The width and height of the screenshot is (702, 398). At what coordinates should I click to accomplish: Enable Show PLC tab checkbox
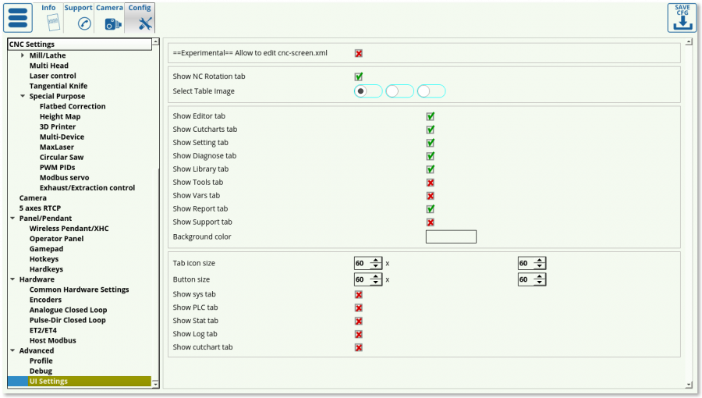(359, 308)
